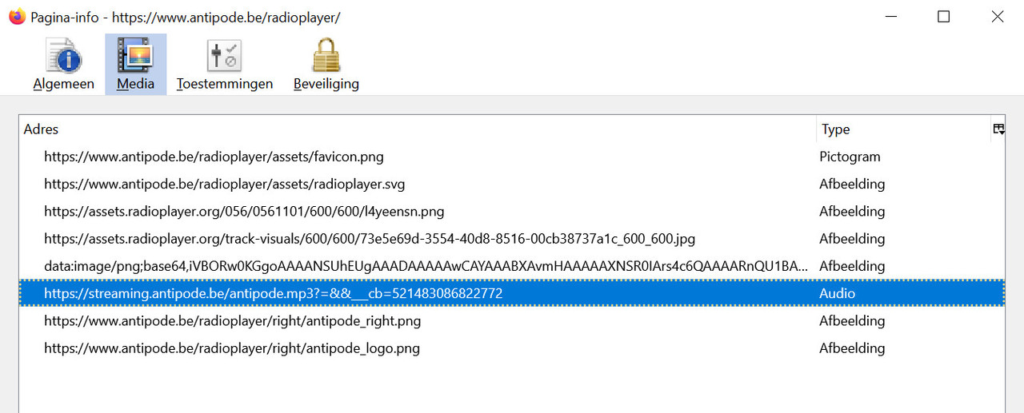Select the radioplayer.svg address row
The image size is (1024, 413).
[x=512, y=184]
